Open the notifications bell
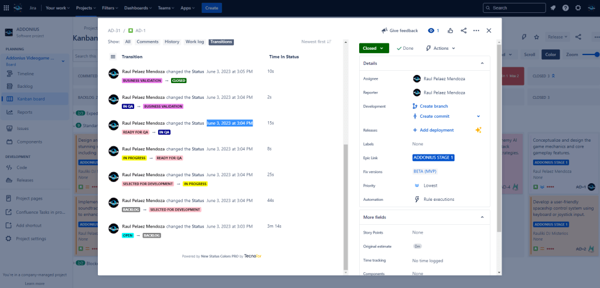The image size is (600, 288). 553,8
